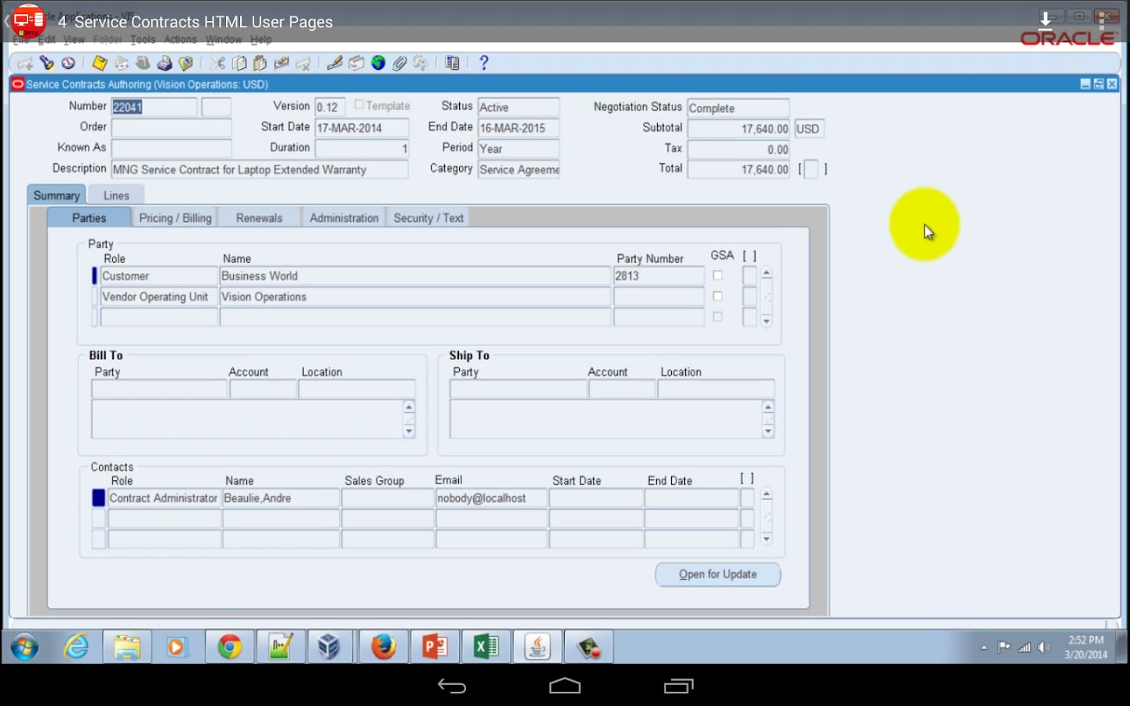The image size is (1130, 706).
Task: Click the Attachments paperclip icon
Action: pyautogui.click(x=399, y=63)
